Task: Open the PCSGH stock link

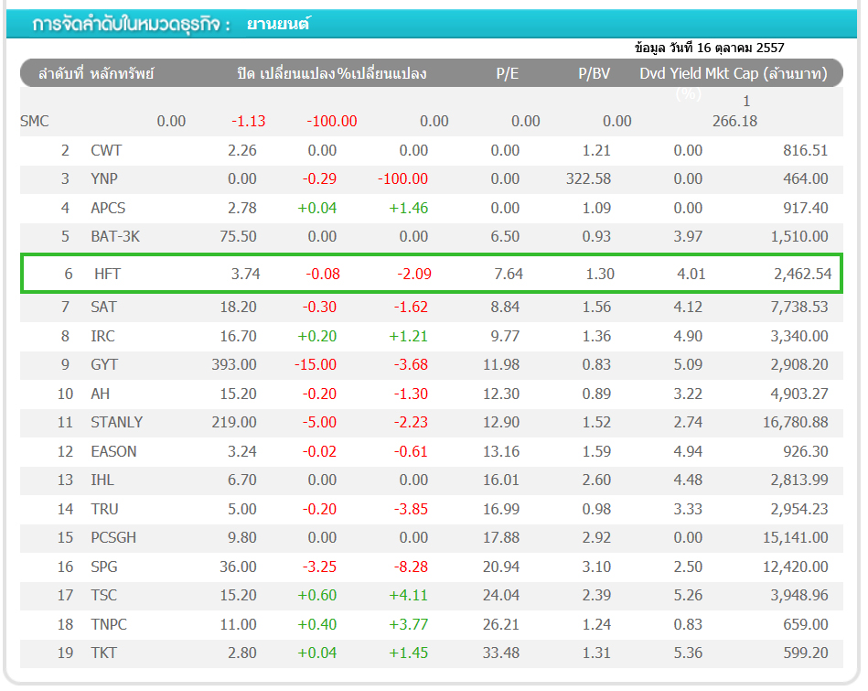Action: click(113, 538)
